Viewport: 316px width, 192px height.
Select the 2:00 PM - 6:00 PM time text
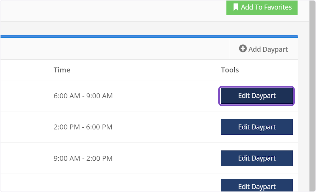click(x=83, y=127)
